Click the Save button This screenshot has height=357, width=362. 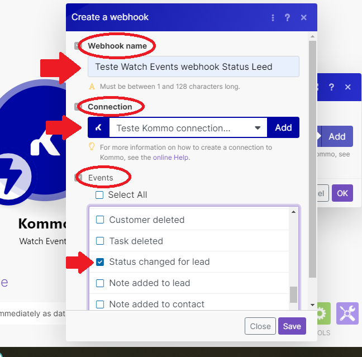[292, 326]
